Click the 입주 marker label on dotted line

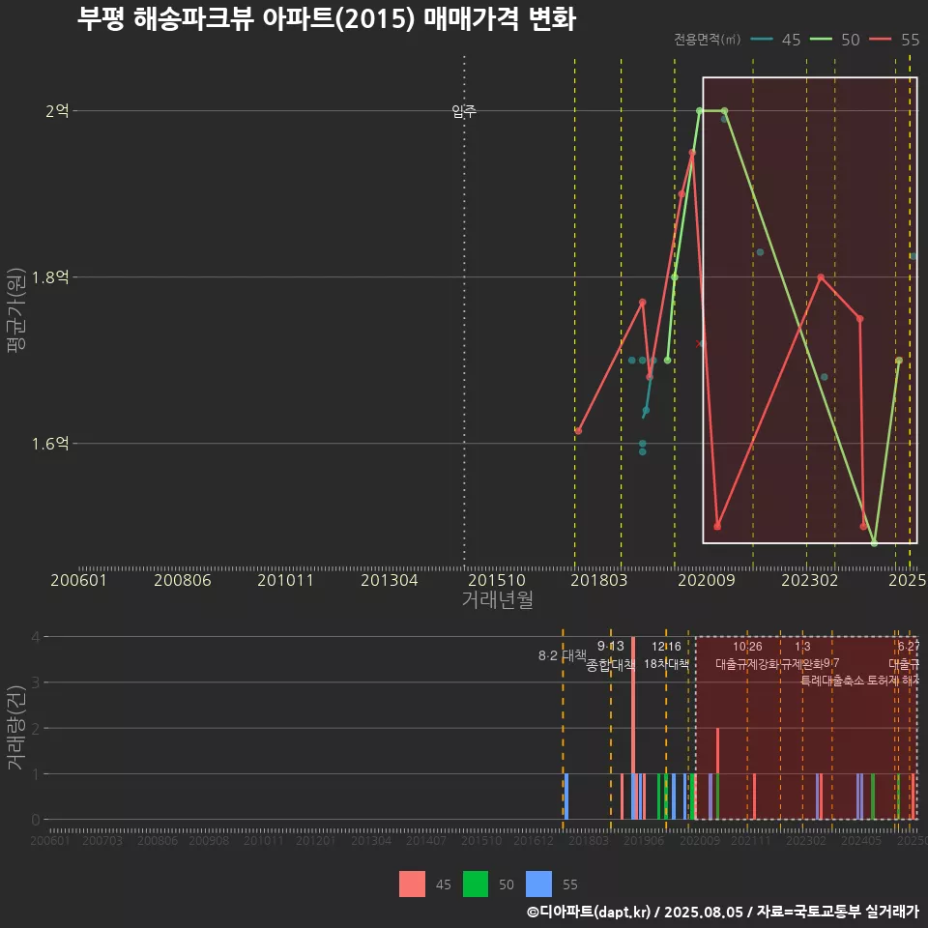(464, 110)
